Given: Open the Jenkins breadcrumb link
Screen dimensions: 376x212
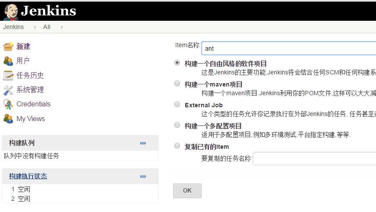Looking at the screenshot, I should coord(13,27).
